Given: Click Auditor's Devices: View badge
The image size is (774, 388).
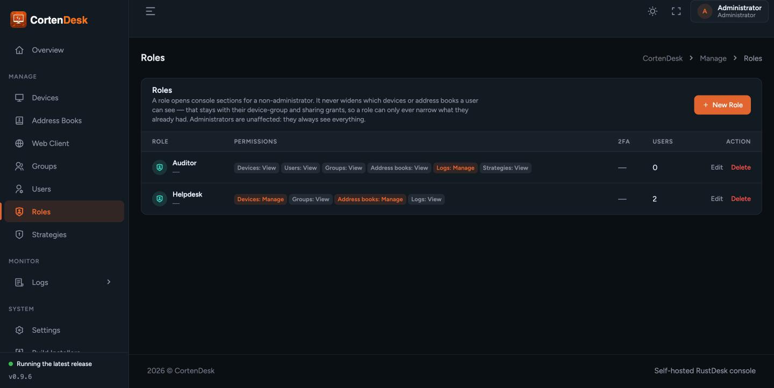Looking at the screenshot, I should click(x=256, y=168).
